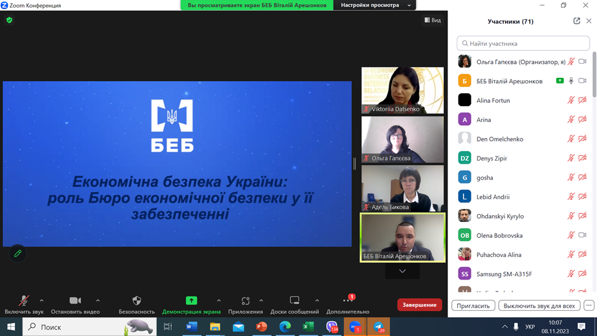Expand arrow next to Приложения

point(261,300)
